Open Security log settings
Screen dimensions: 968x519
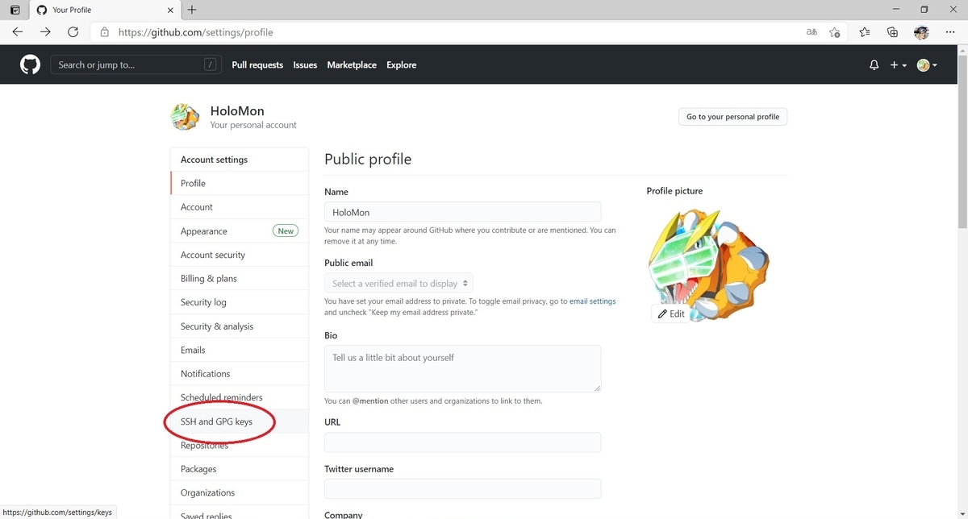(x=240, y=302)
